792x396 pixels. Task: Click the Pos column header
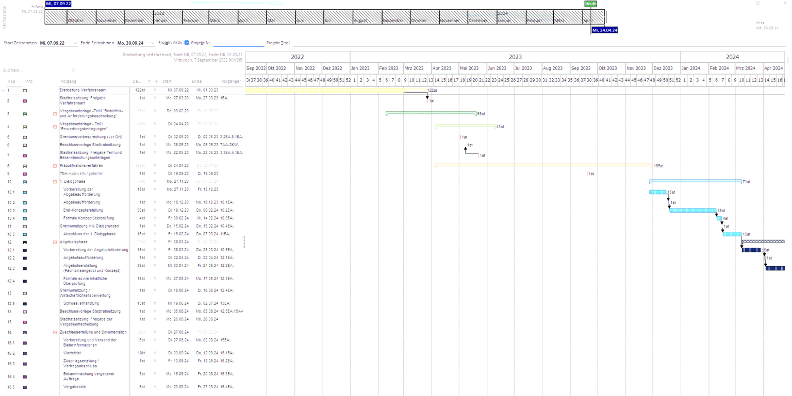12,81
